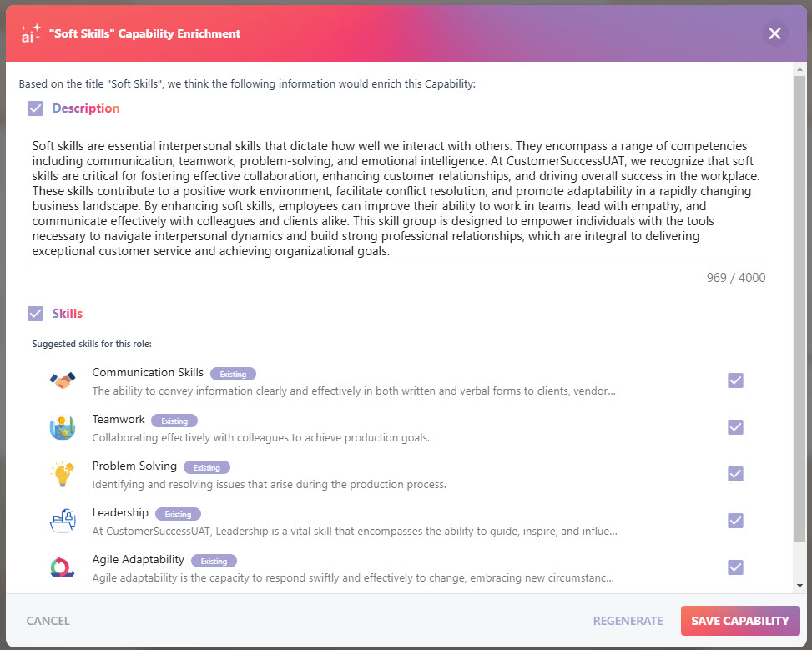This screenshot has height=650, width=812.
Task: Click the Save Capability button
Action: coord(740,621)
